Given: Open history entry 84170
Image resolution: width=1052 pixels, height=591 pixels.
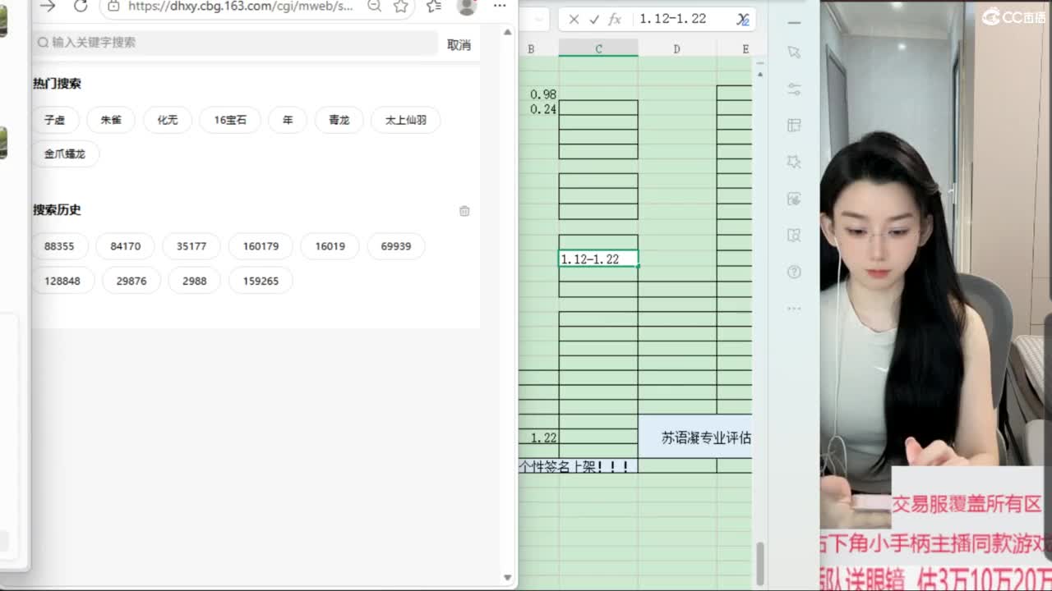Looking at the screenshot, I should 126,246.
